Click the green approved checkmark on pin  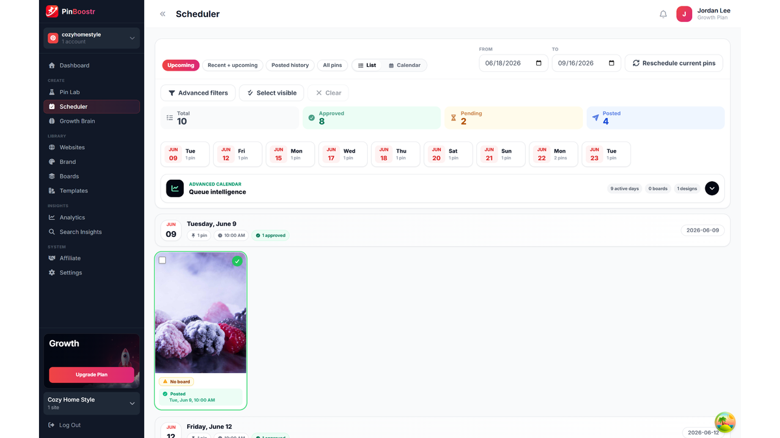(x=237, y=261)
